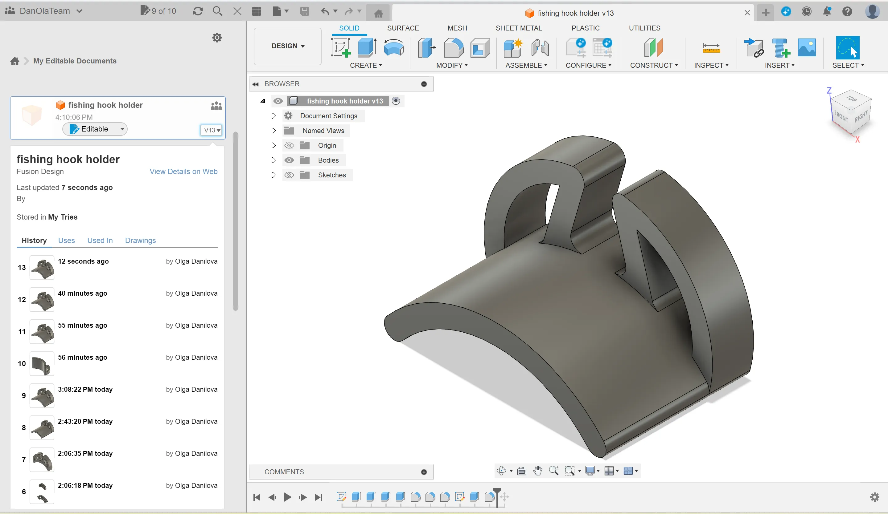888x514 pixels.
Task: Open the Drawings tab
Action: (x=140, y=241)
